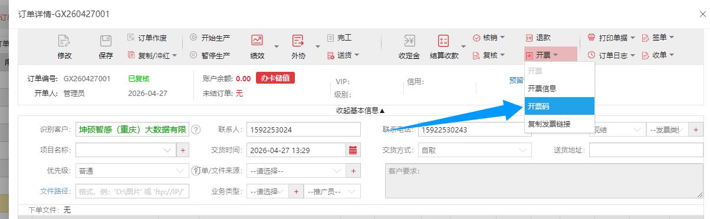Click the 保存 save icon
This screenshot has height=219, width=710.
point(106,41)
